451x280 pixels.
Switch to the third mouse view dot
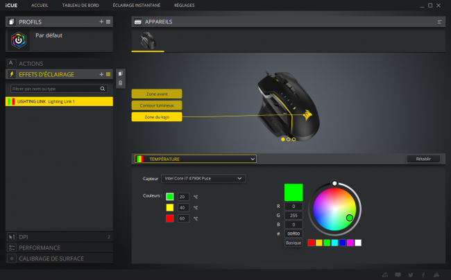pyautogui.click(x=293, y=139)
